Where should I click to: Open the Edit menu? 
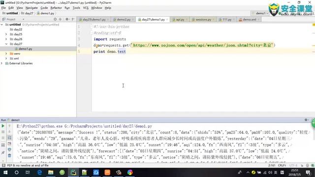[11, 8]
